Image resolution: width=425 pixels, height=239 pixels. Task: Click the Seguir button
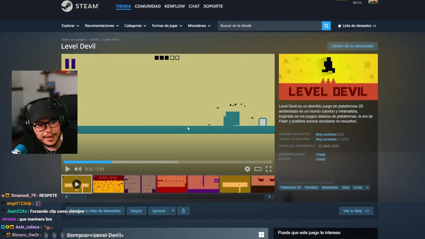(136, 211)
